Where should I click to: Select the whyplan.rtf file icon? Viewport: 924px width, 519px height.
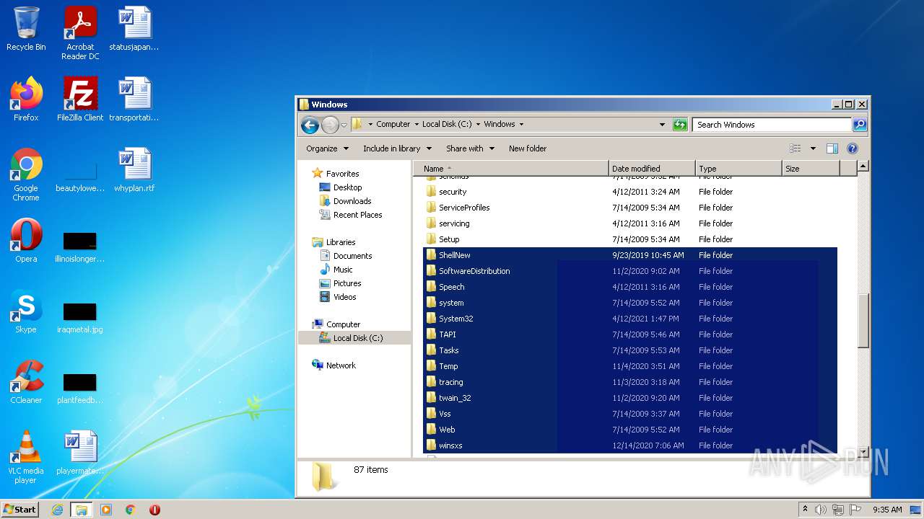134,170
